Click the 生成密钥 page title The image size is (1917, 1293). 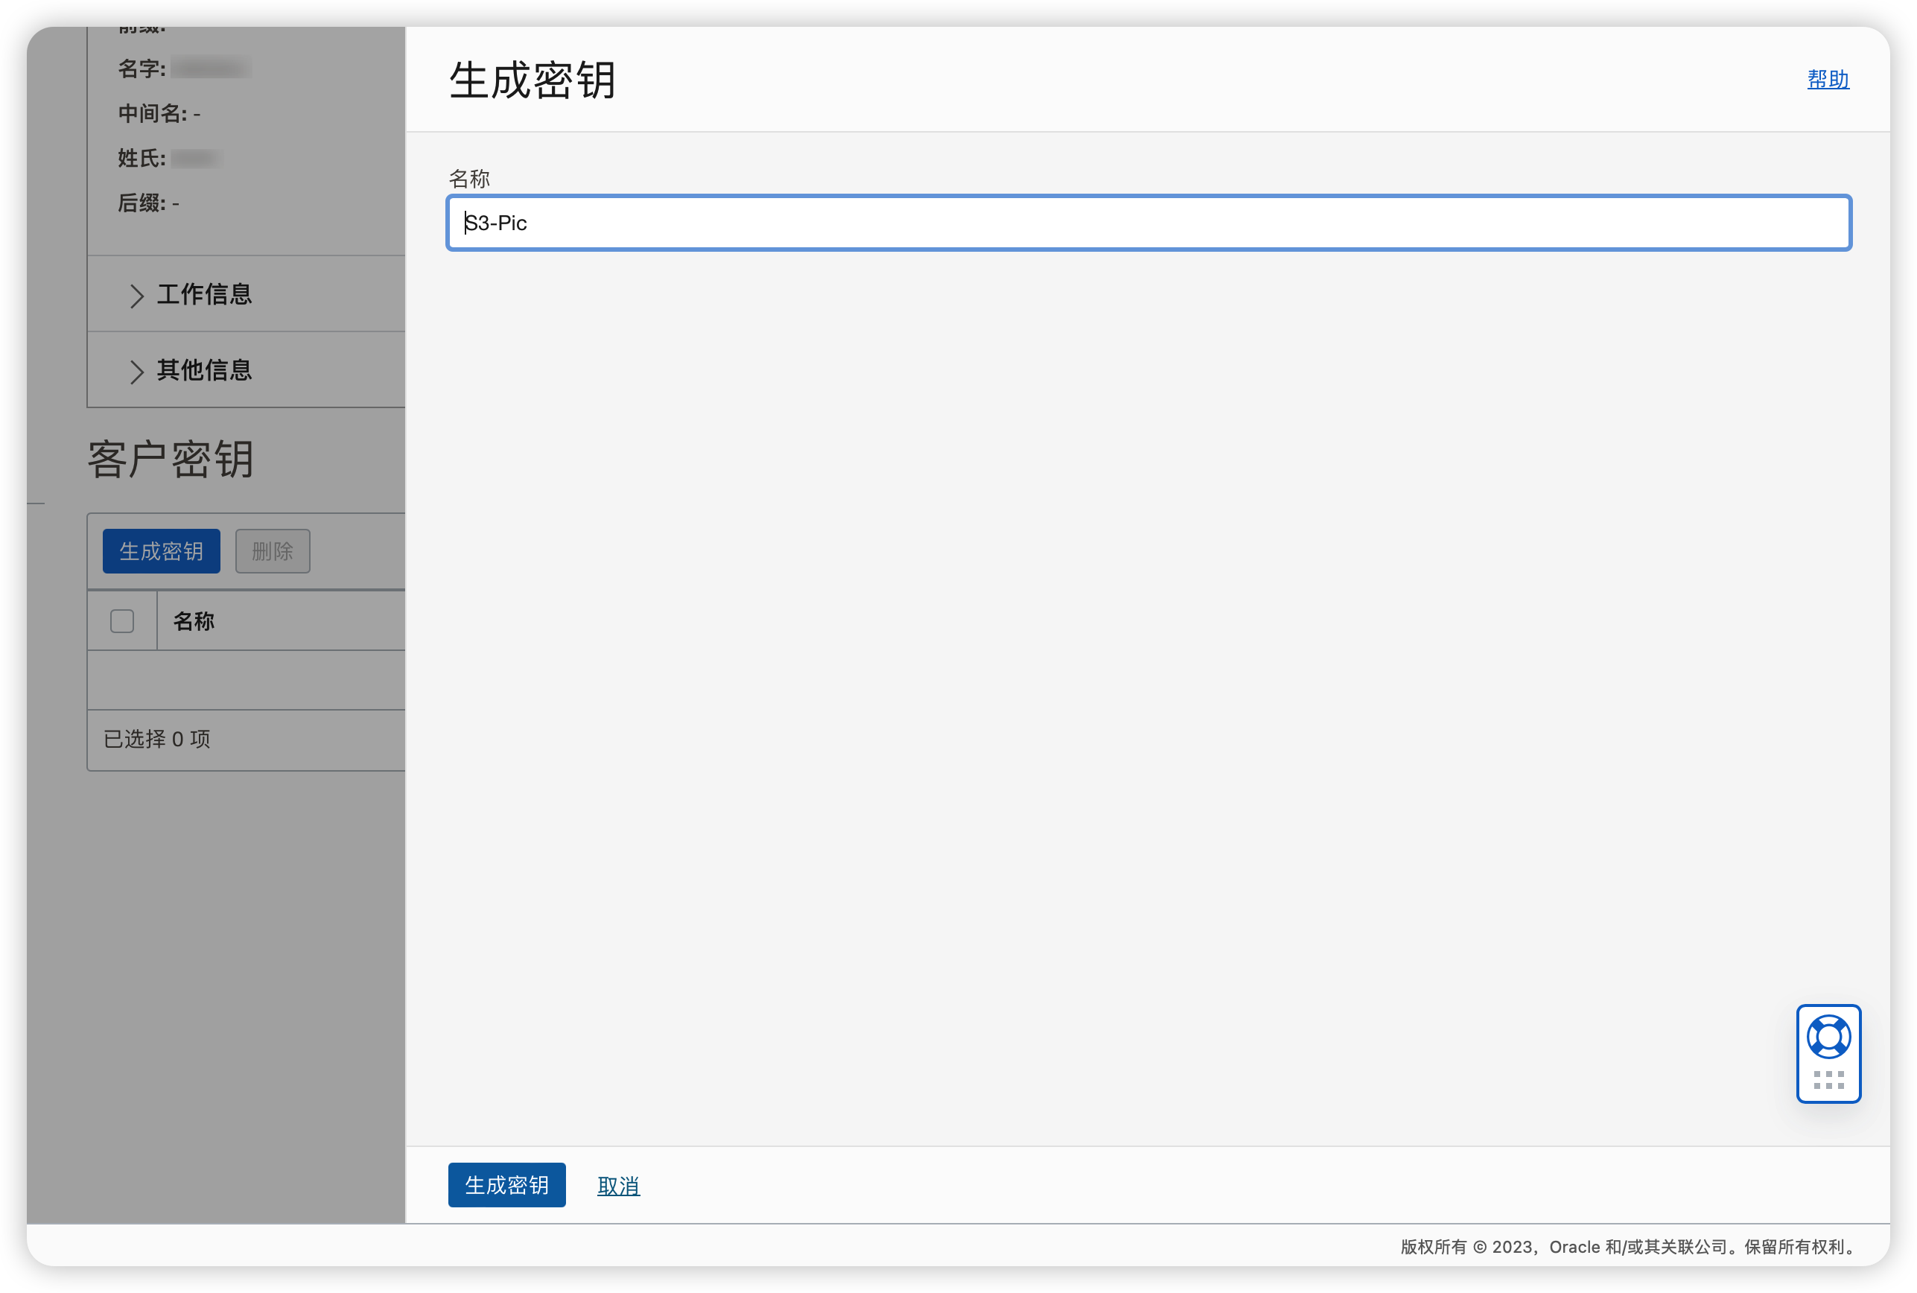(x=531, y=80)
